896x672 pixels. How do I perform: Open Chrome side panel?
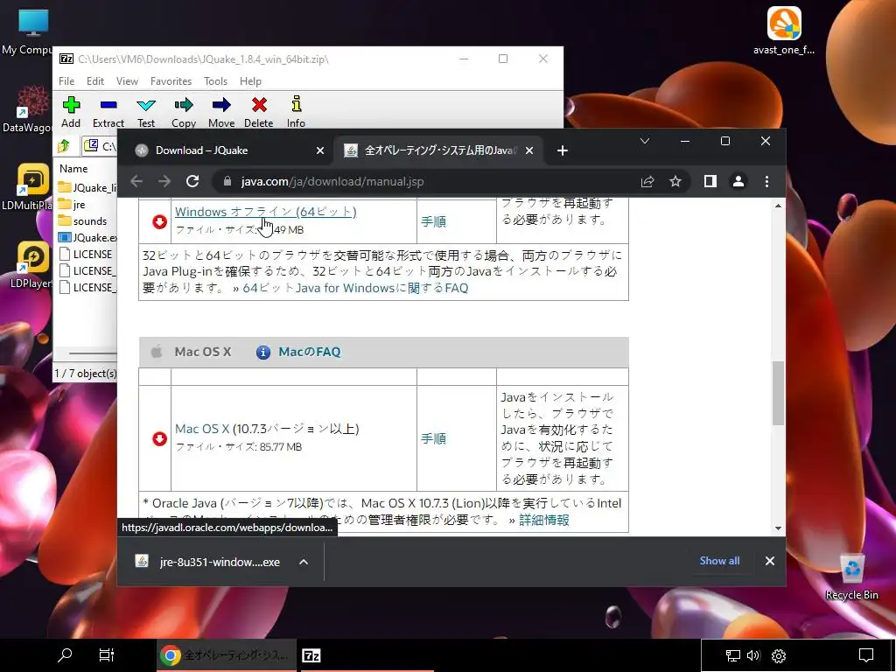(x=710, y=181)
